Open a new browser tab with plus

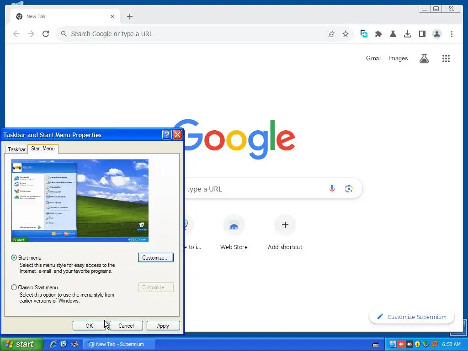pos(129,16)
